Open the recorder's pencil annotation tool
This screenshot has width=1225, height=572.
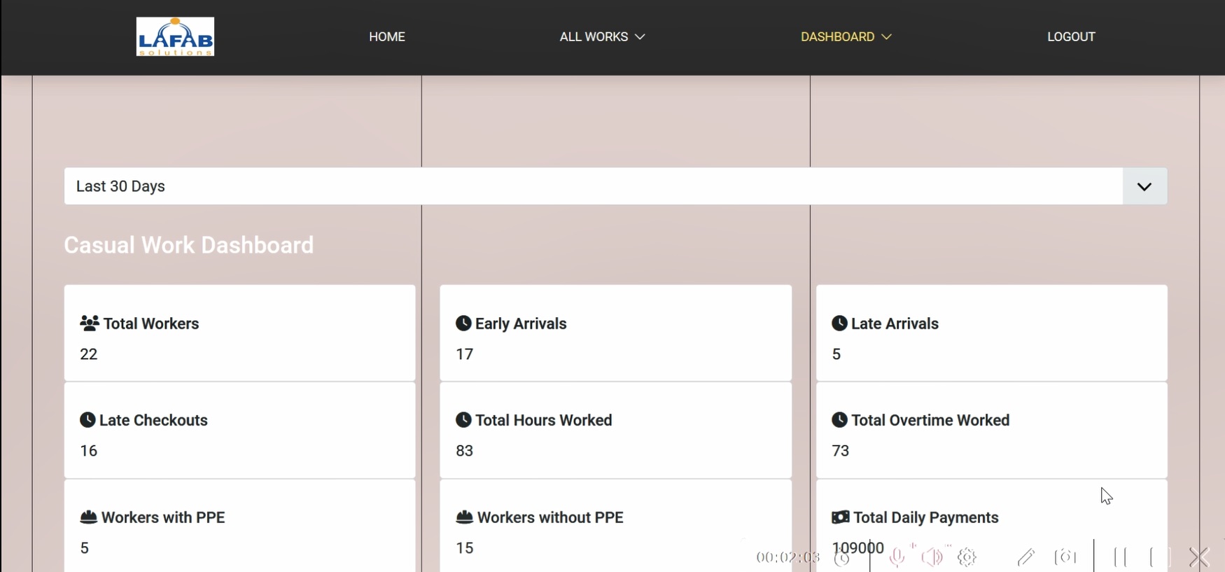[x=1025, y=557]
